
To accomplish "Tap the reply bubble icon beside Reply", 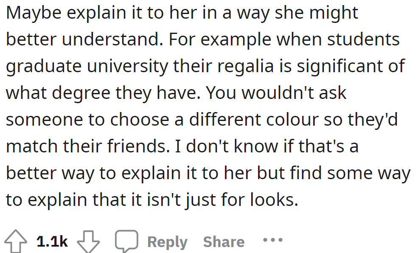I will coord(127,240).
